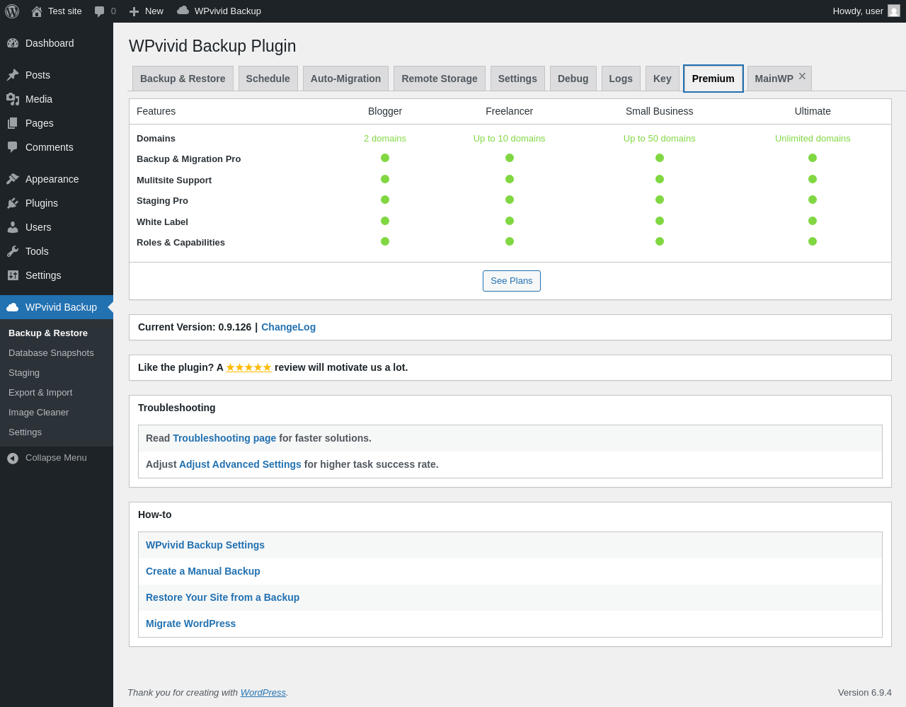Click the WordPress logo icon
The image size is (906, 707).
(x=12, y=11)
